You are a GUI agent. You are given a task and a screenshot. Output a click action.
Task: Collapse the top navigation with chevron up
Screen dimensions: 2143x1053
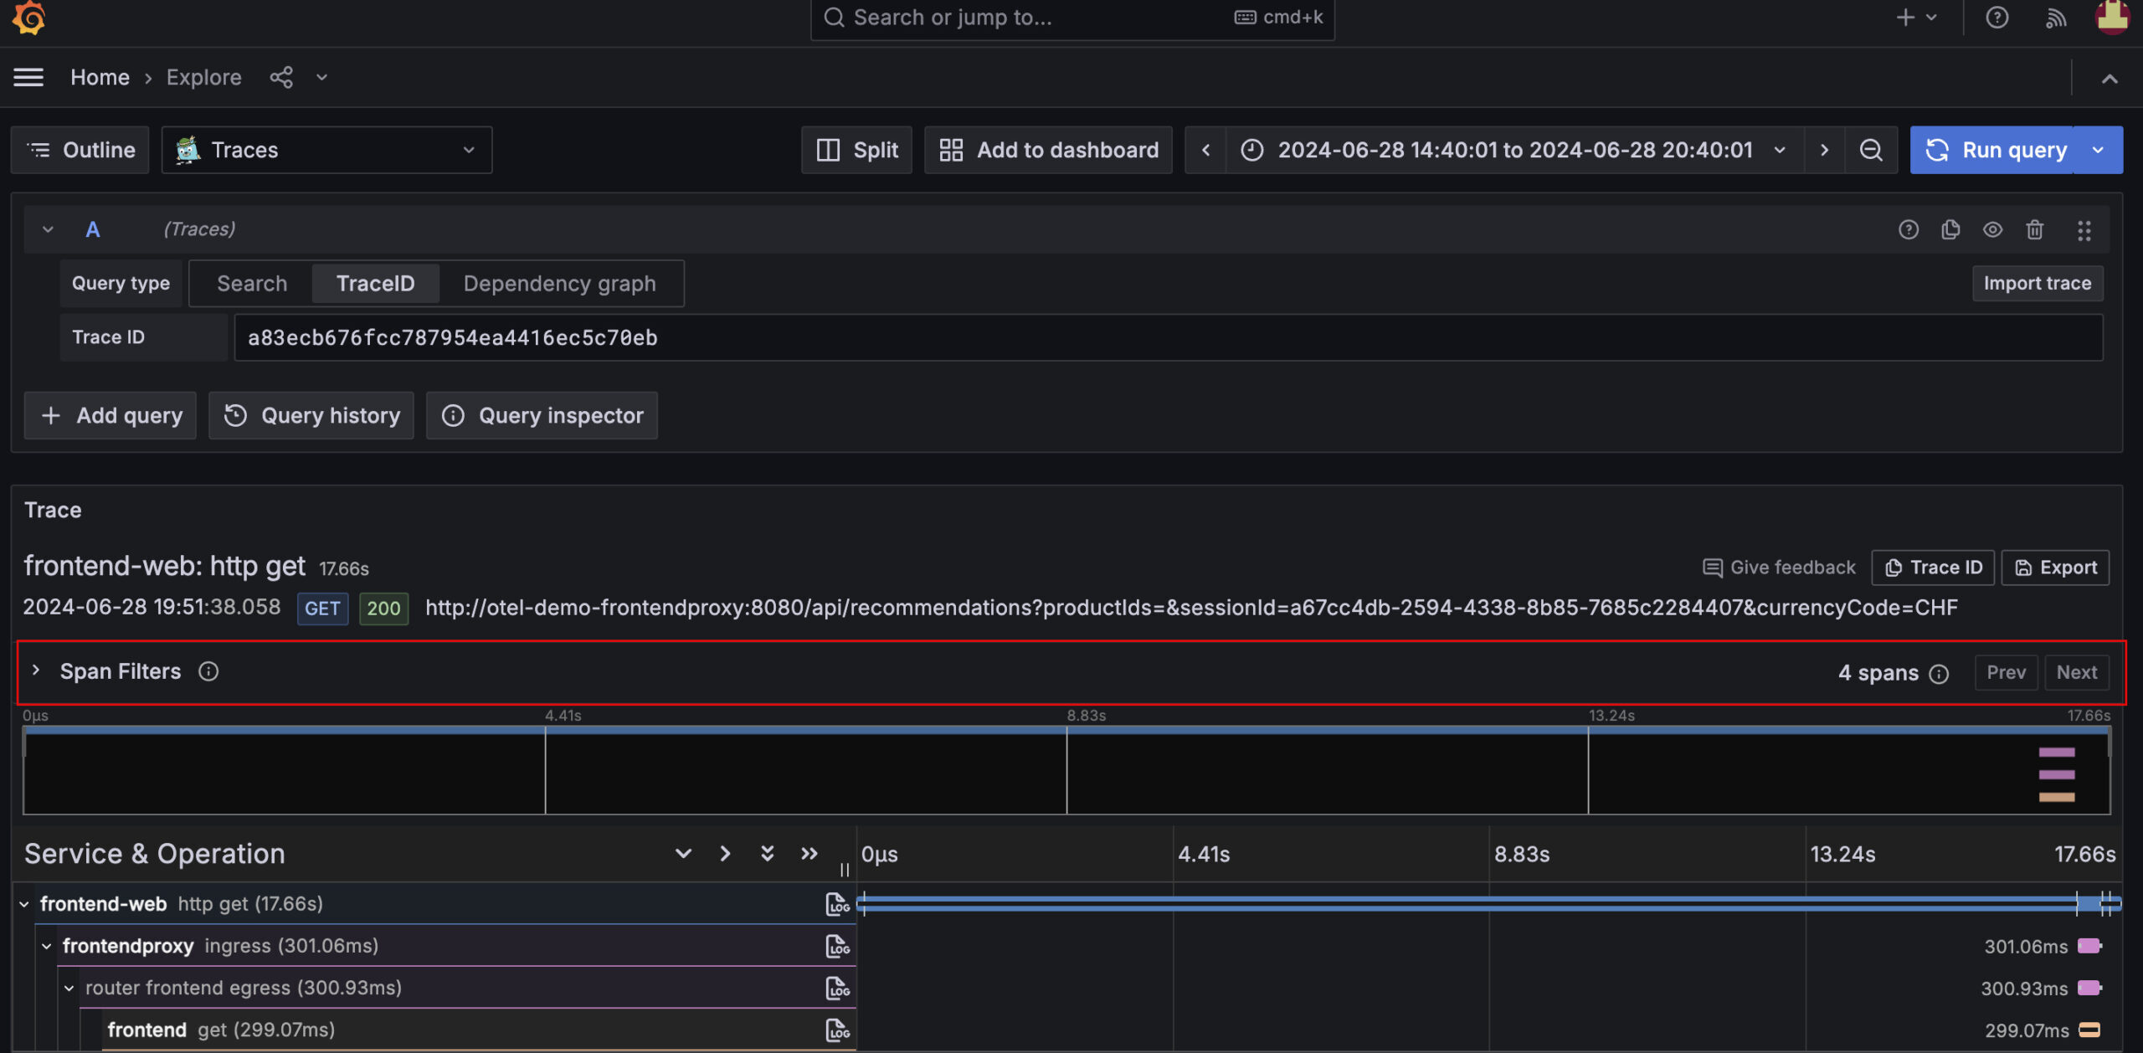pos(2110,79)
